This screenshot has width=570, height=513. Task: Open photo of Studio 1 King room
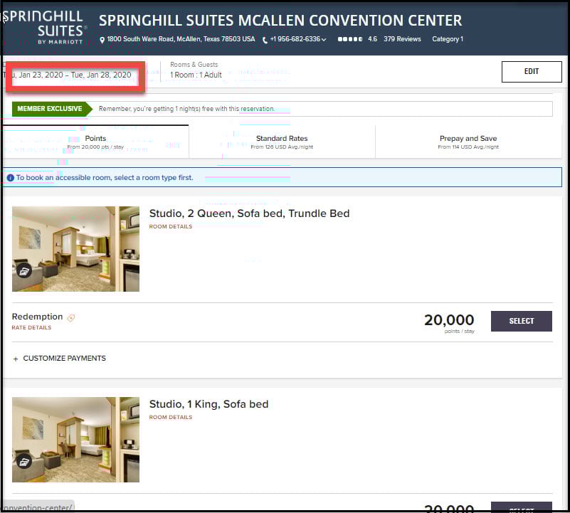(75, 440)
